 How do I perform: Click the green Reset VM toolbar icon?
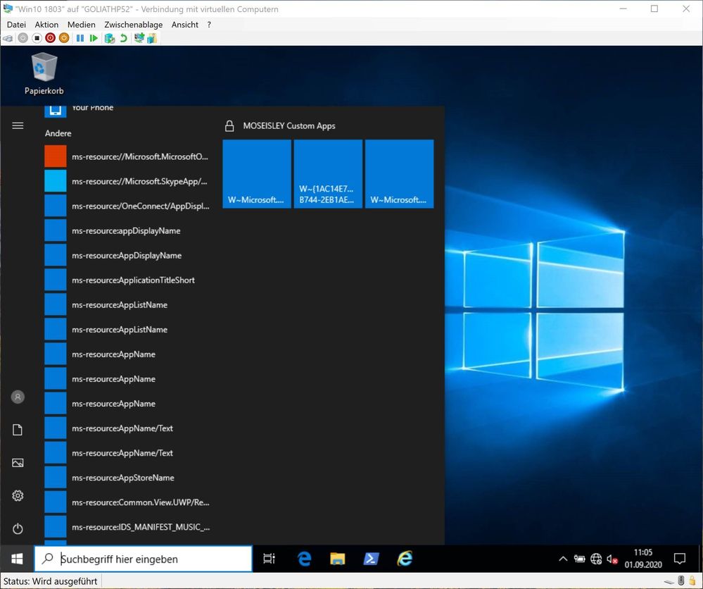(x=94, y=38)
